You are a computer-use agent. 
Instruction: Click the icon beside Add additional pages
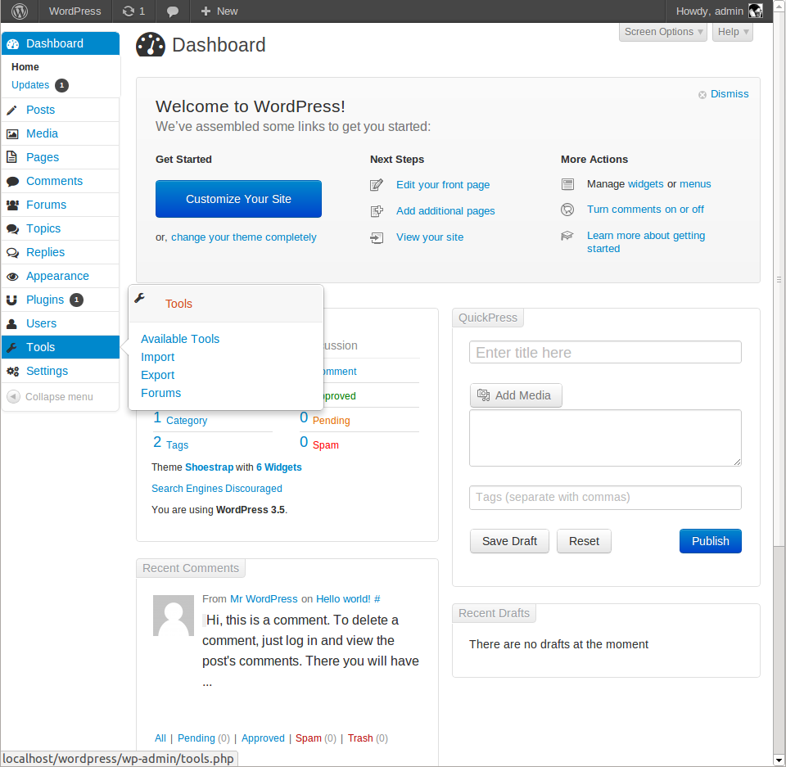[377, 211]
